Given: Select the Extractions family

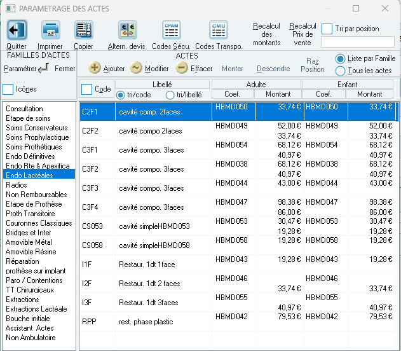Looking at the screenshot, I should [39, 299].
